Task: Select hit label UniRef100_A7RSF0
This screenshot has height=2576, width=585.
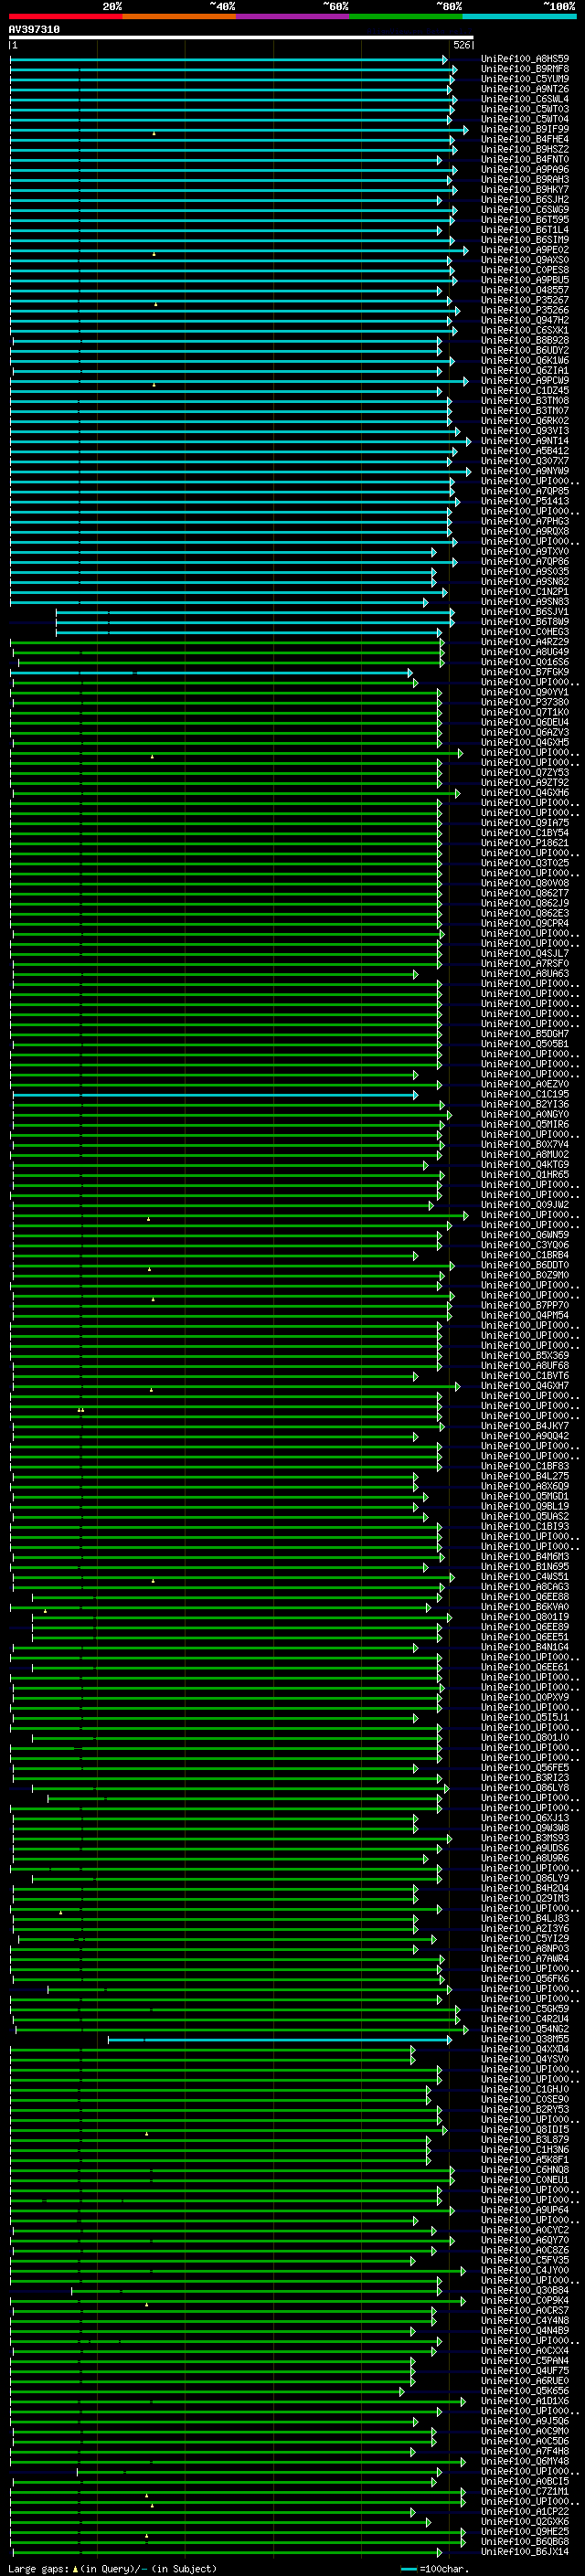Action: click(x=525, y=964)
